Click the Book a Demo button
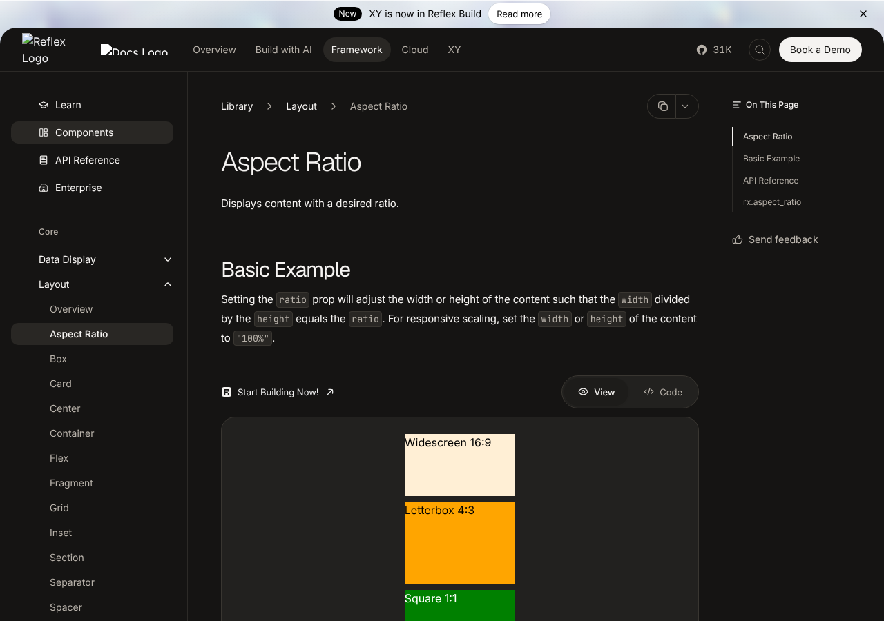Screen dimensions: 884x621 (x=820, y=50)
